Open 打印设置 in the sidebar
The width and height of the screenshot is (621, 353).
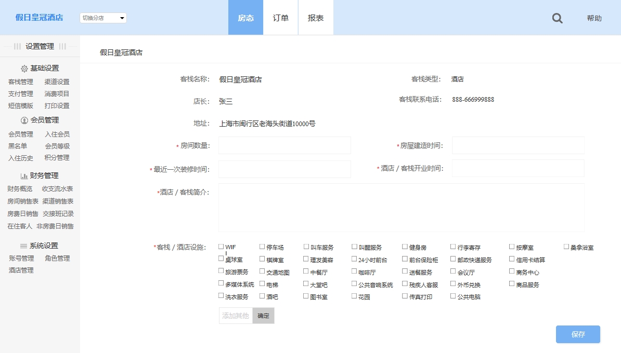pos(57,105)
